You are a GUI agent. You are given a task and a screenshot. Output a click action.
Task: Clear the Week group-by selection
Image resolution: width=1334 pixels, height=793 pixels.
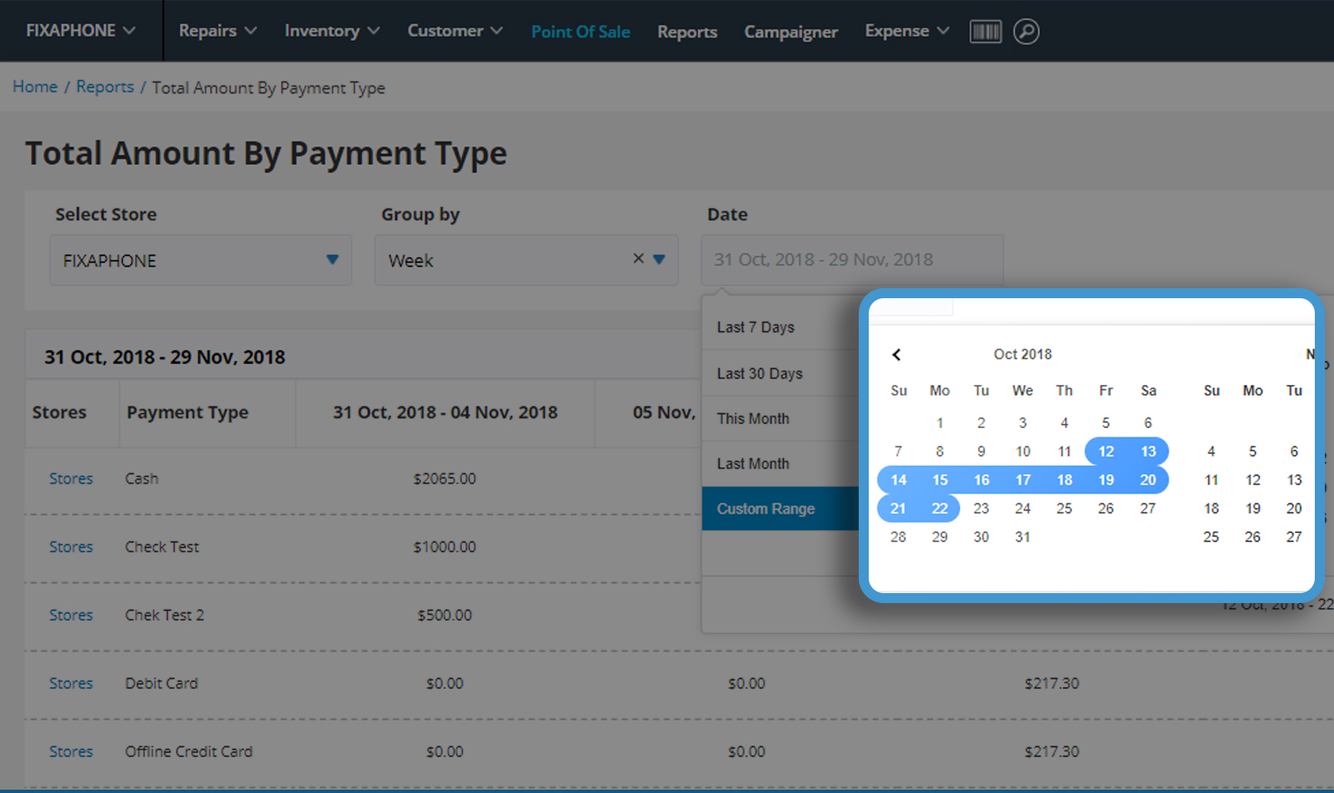639,258
